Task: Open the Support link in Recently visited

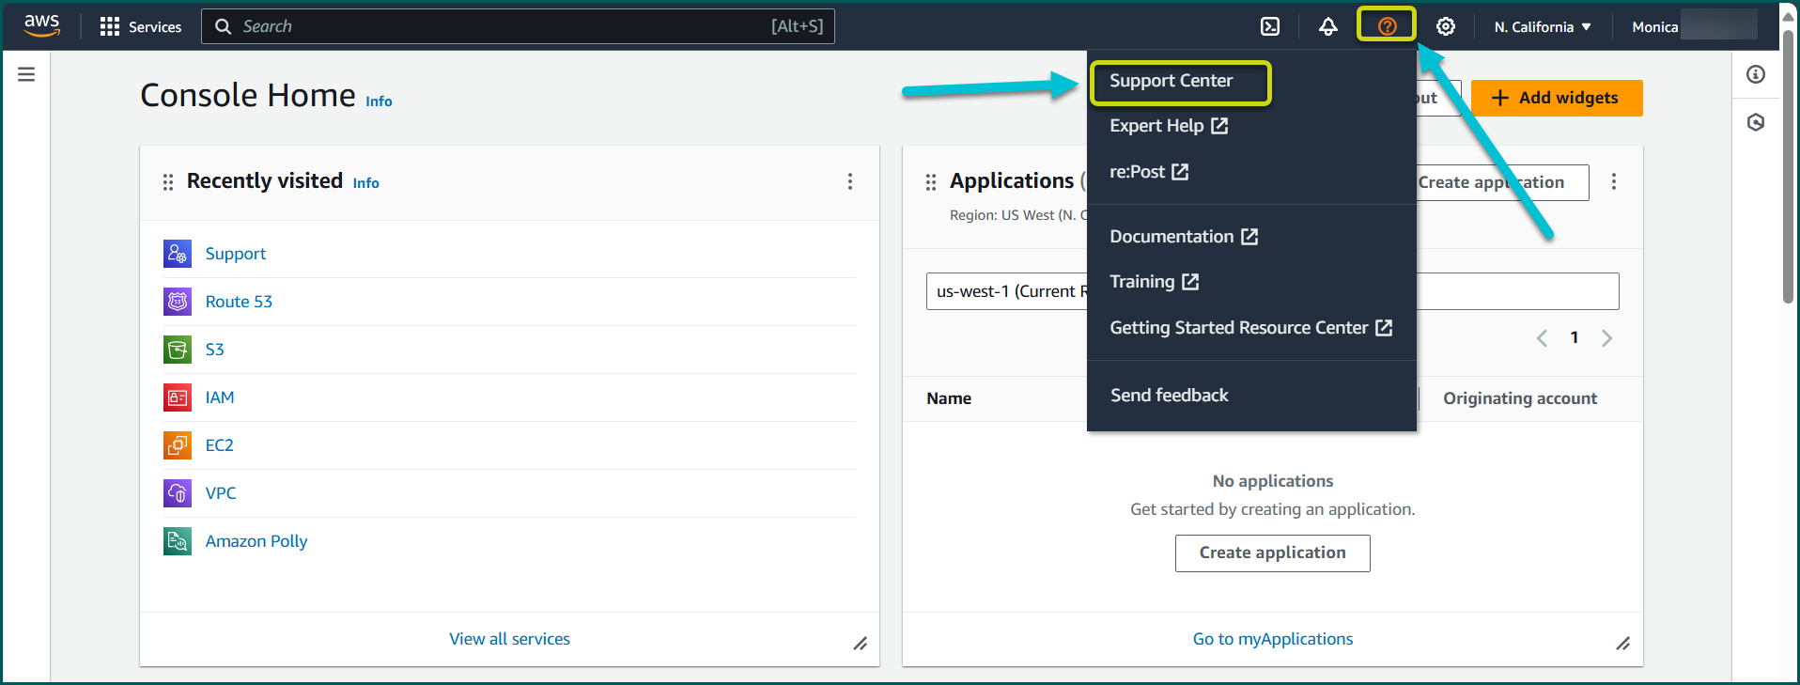Action: pos(236,254)
